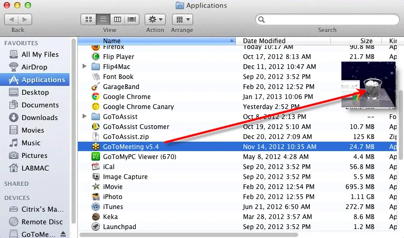Screen dimensions: 404x238
Task: Click the Back navigation button
Action: (x=12, y=19)
